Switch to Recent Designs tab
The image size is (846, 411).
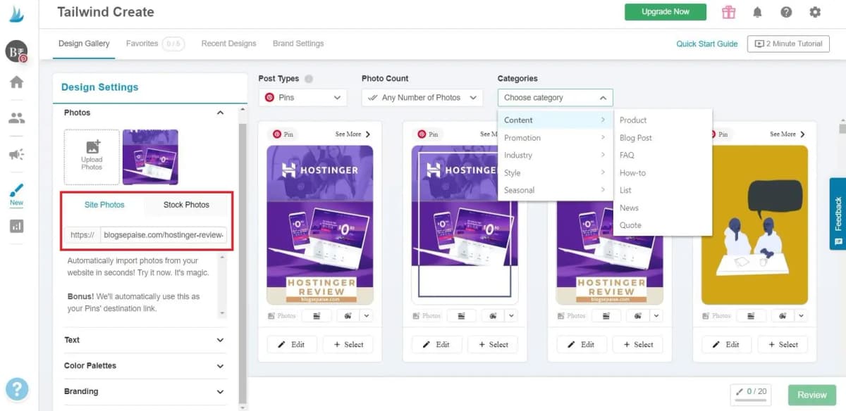click(x=228, y=44)
